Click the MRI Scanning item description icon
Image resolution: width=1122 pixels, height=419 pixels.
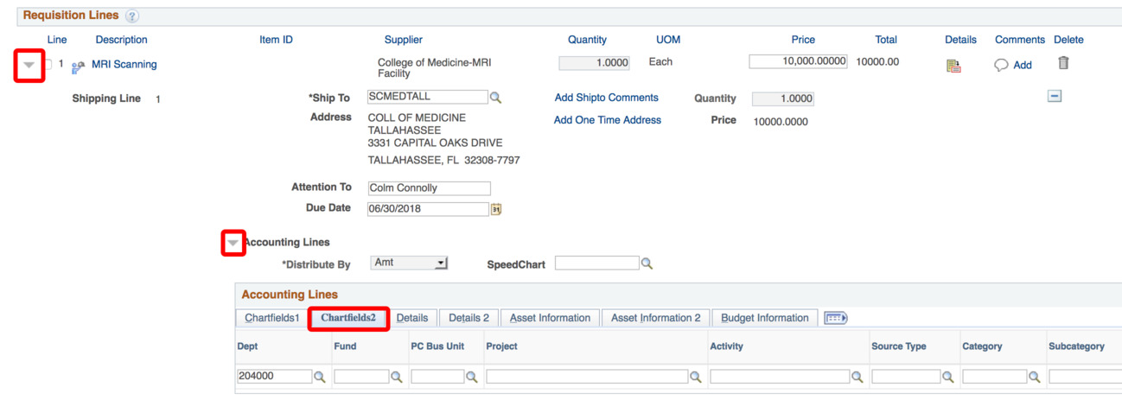(79, 67)
